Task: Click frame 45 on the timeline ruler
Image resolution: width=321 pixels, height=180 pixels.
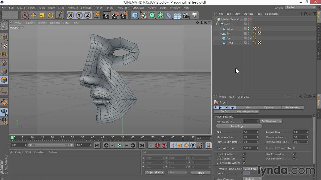Action: (102, 138)
